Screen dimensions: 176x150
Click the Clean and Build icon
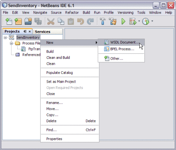[113, 21]
